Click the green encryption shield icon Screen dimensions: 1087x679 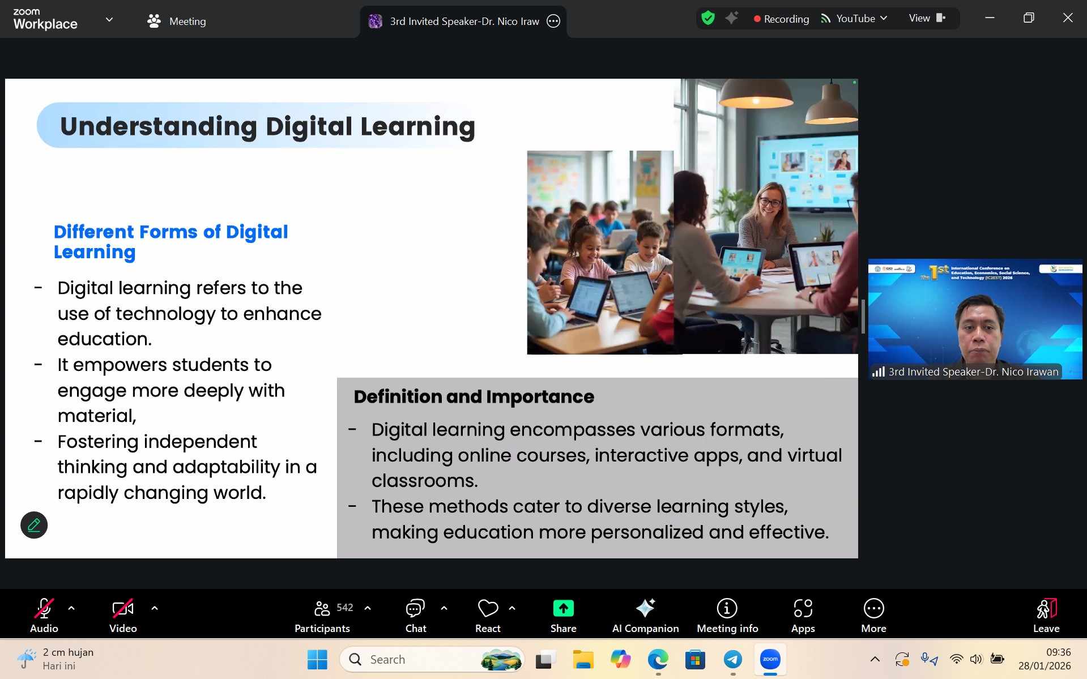click(x=708, y=18)
